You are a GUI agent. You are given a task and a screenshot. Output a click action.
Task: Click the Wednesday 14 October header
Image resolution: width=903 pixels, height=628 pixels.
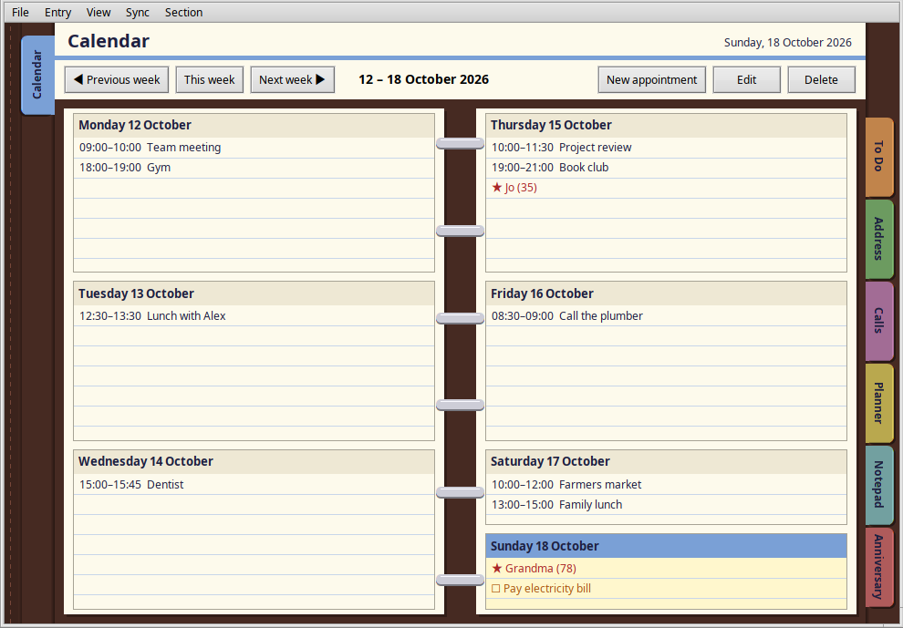(x=254, y=461)
